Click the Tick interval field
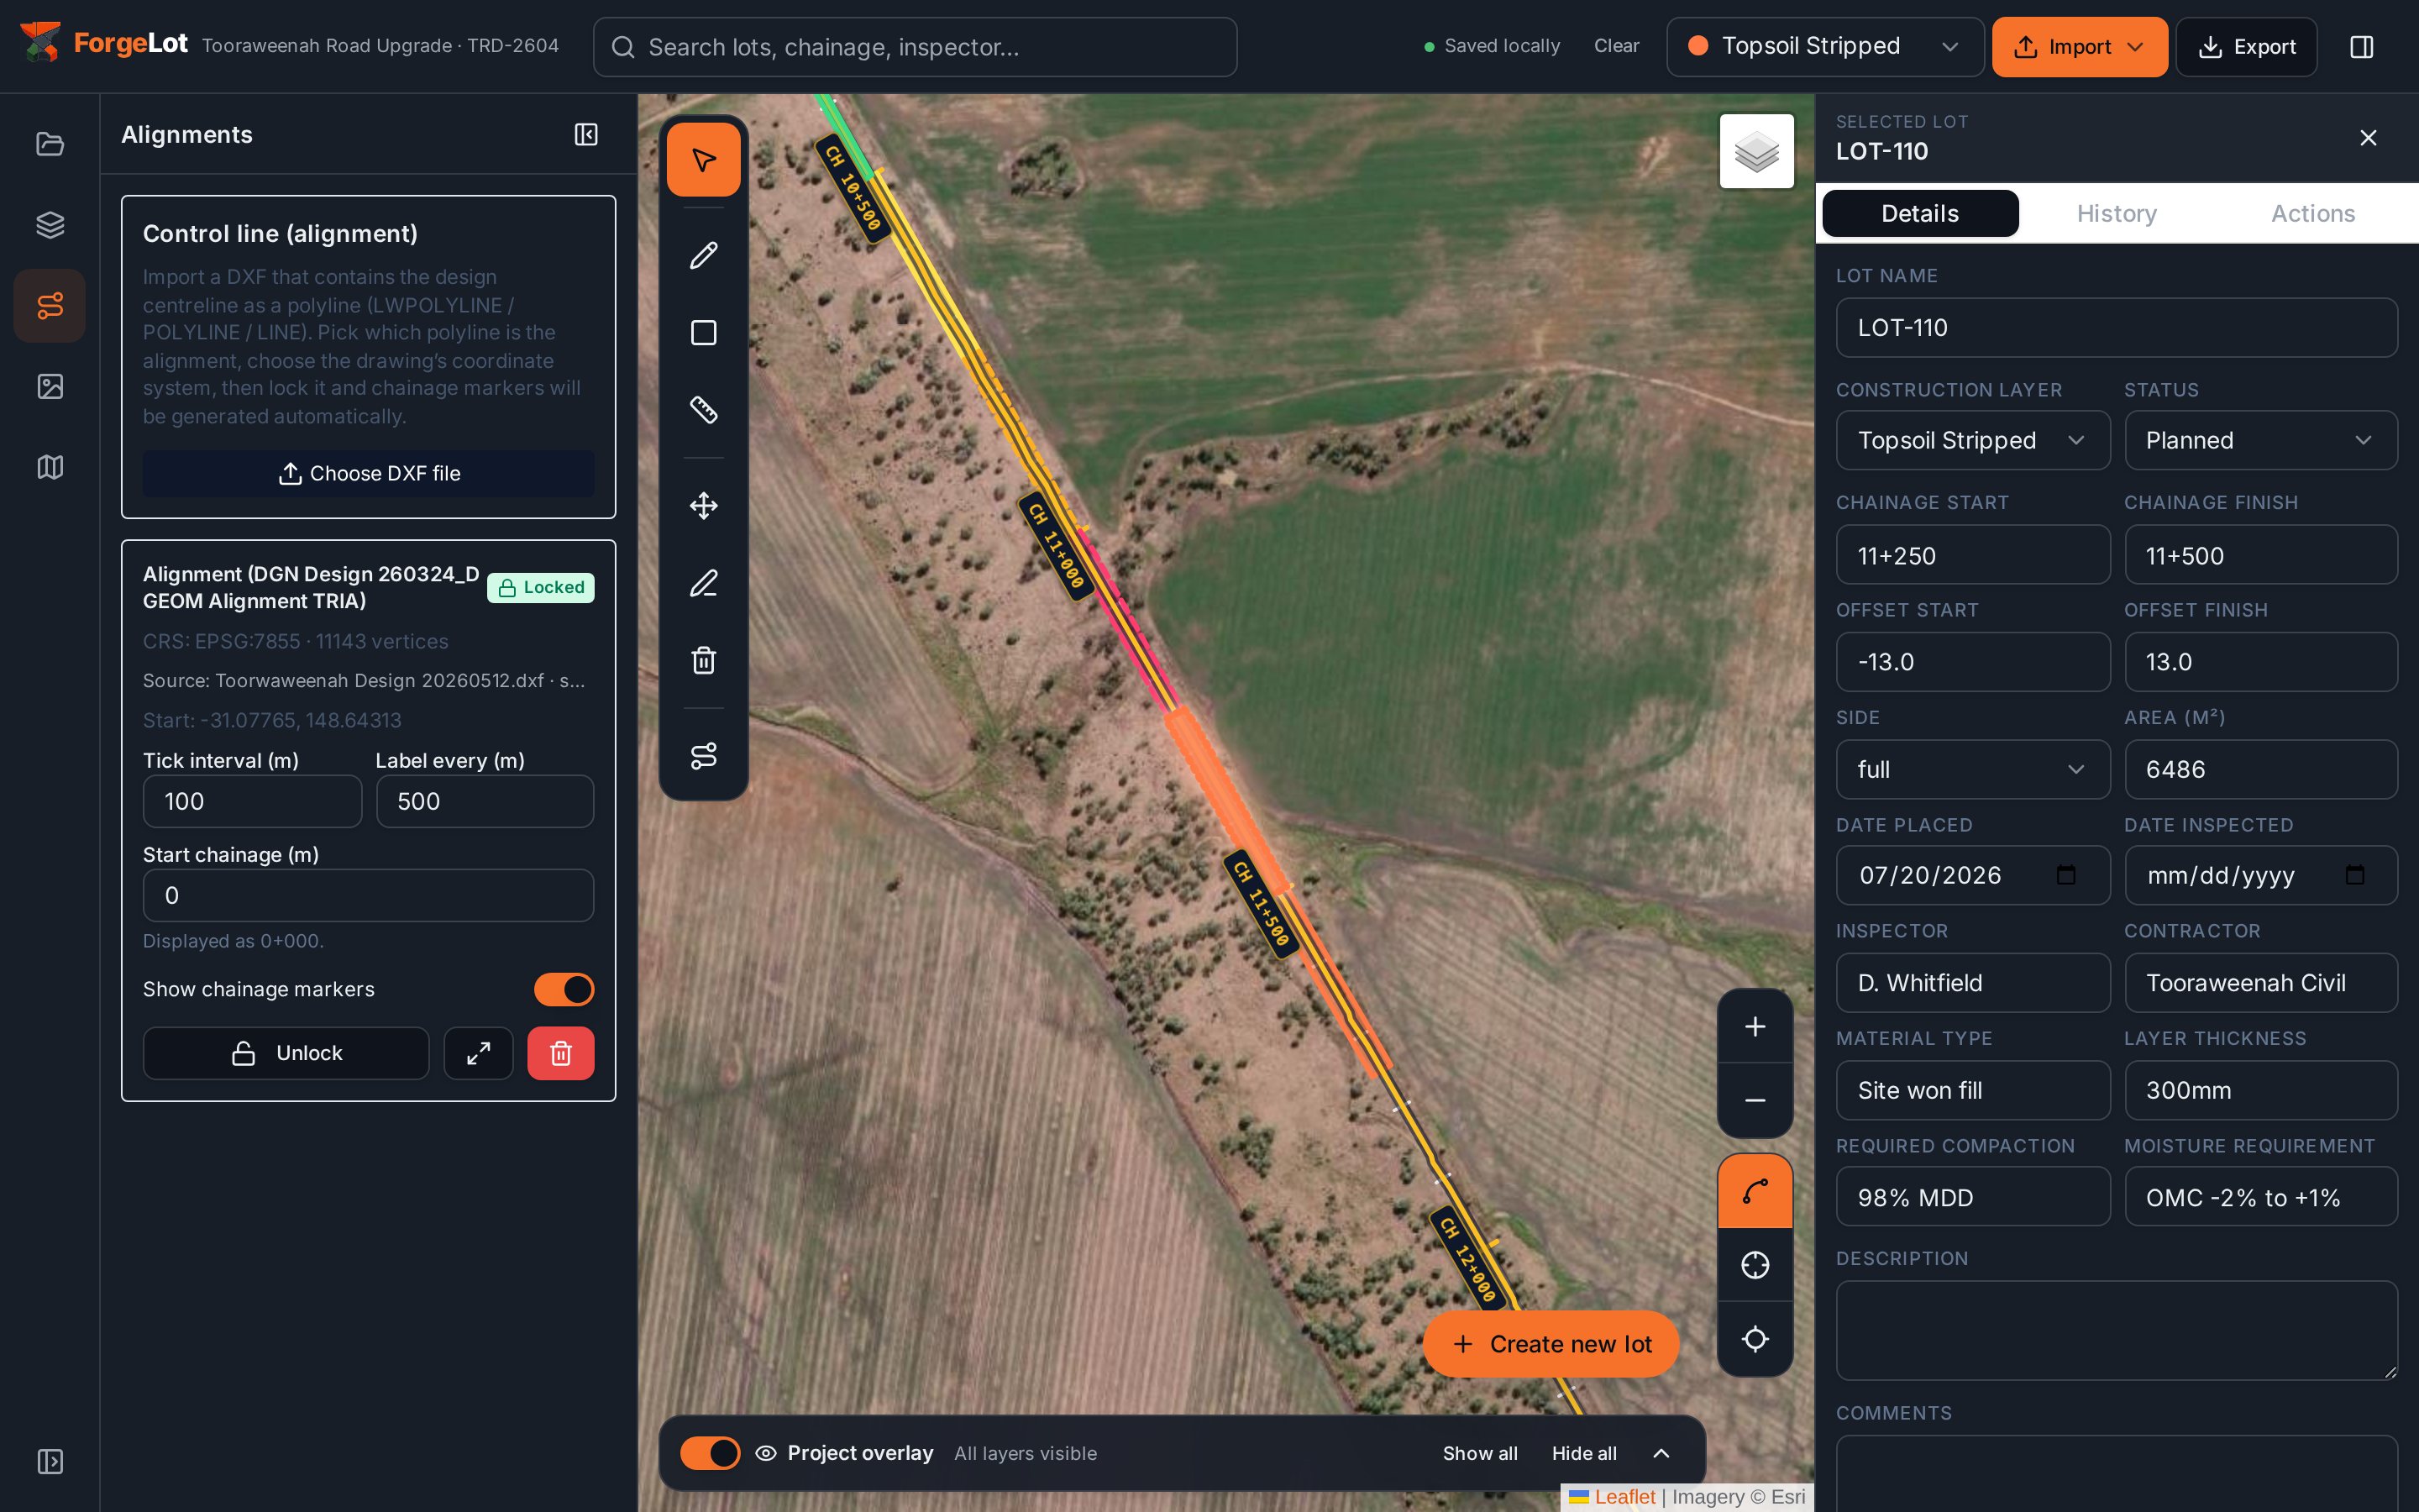Viewport: 2419px width, 1512px height. [252, 801]
